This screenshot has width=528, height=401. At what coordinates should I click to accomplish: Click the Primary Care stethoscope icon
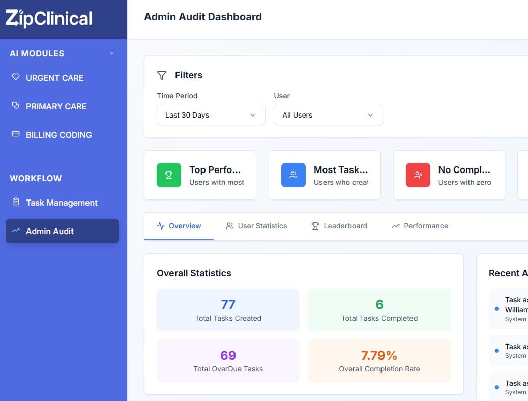16,106
